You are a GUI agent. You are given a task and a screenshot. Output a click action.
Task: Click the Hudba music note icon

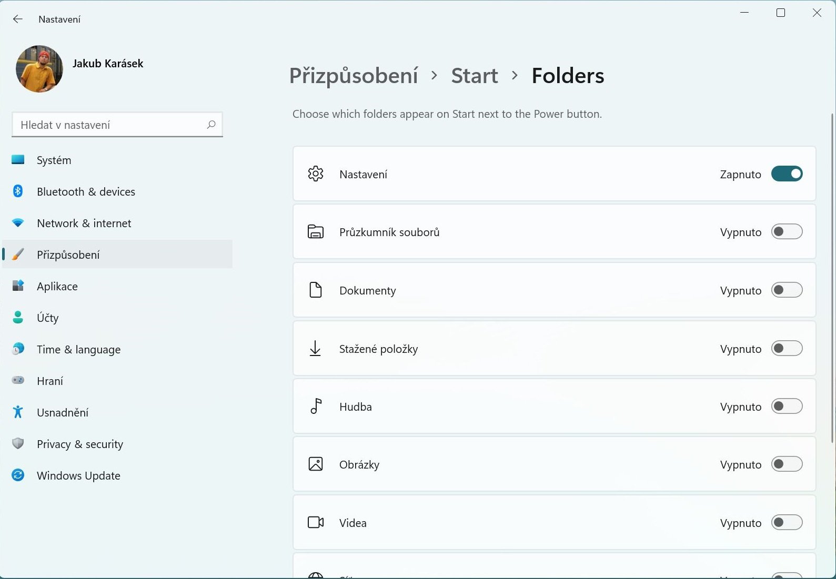pos(316,406)
